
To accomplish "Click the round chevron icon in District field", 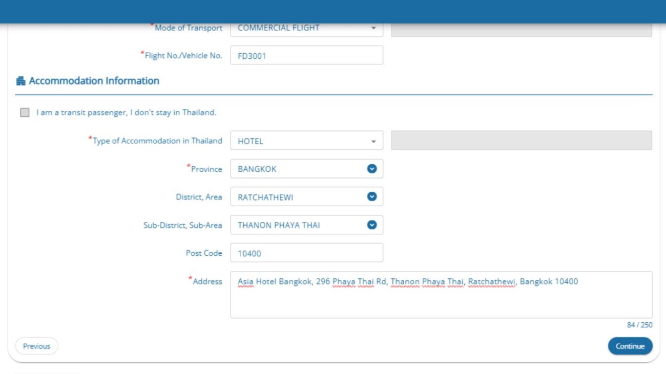I will tap(372, 196).
